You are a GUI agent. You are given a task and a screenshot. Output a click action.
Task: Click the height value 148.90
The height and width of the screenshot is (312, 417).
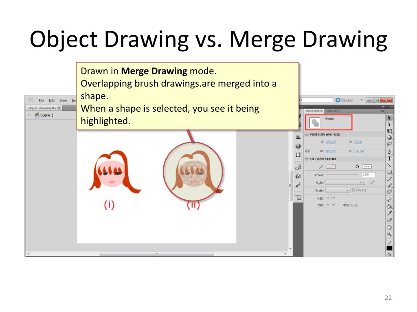point(359,151)
